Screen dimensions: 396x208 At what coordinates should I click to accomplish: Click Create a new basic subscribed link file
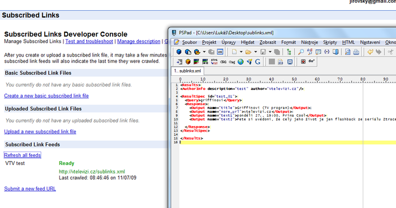click(x=46, y=96)
